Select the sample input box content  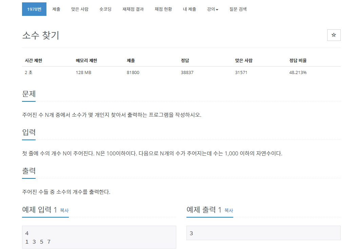98,237
